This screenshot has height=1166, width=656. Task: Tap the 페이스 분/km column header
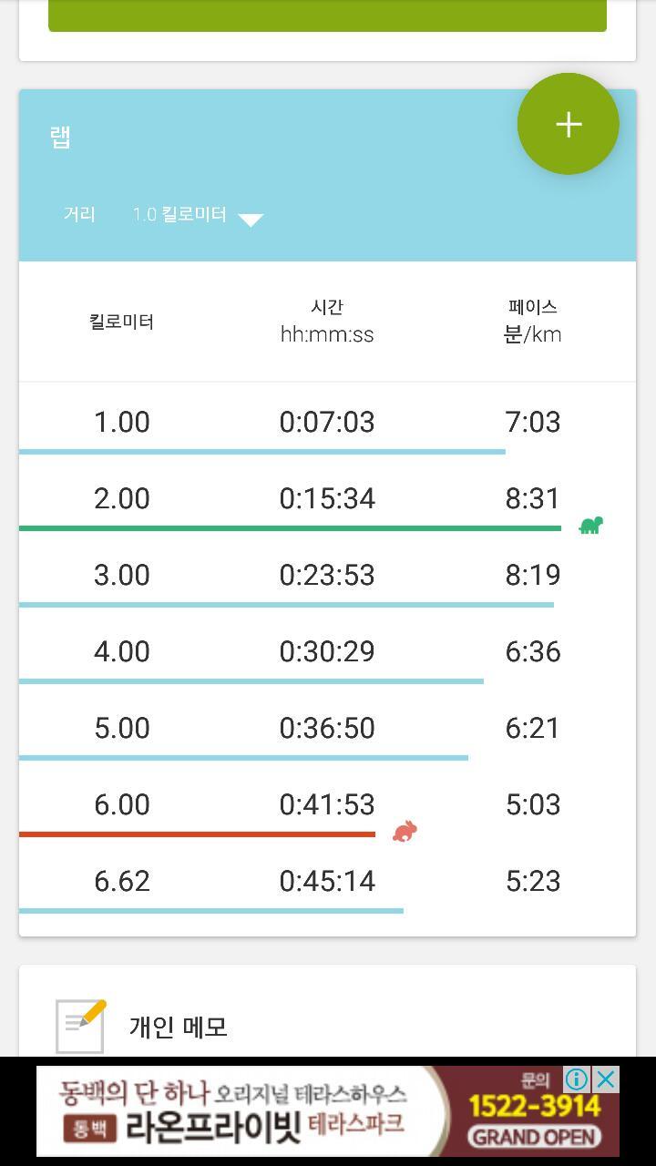pyautogui.click(x=532, y=322)
